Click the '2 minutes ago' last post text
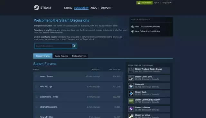 [93, 107]
